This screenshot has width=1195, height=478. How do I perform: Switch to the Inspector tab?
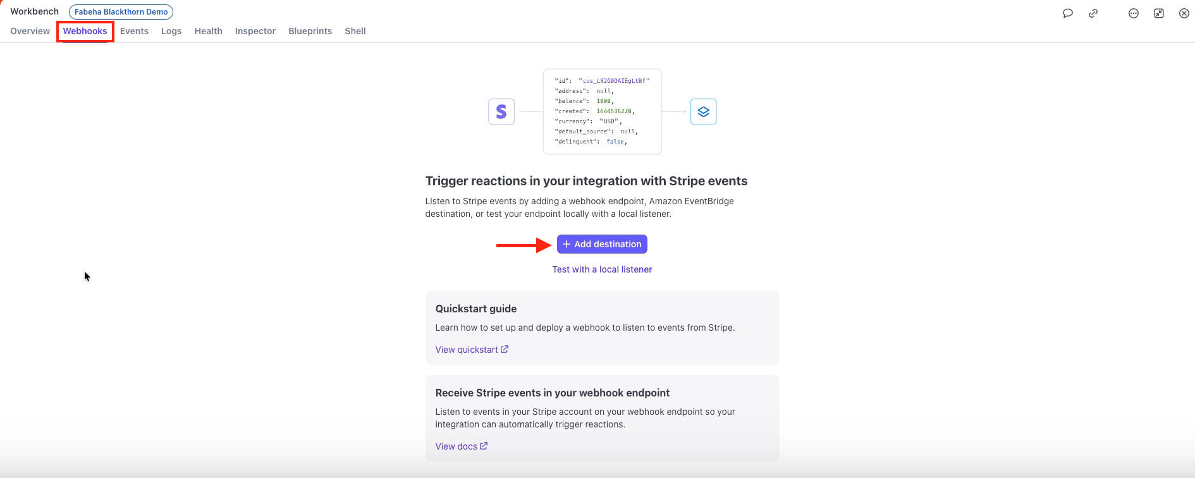click(x=255, y=31)
